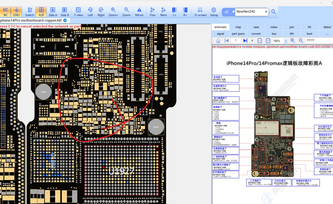Switch to the schematic tab
Image resolution: width=333 pixels, height=204 pixels.
click(x=220, y=27)
